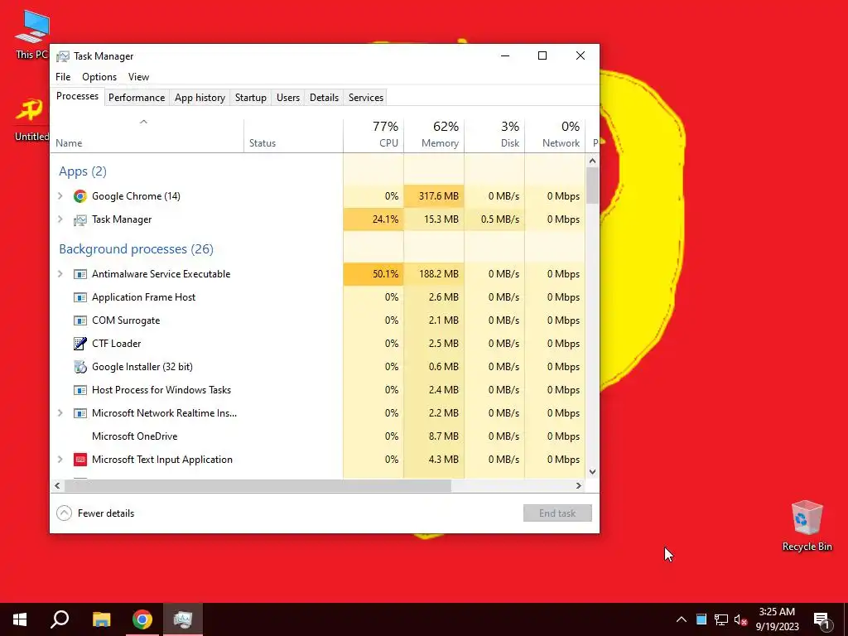This screenshot has height=636, width=848.
Task: Switch to the Users tab
Action: (287, 98)
